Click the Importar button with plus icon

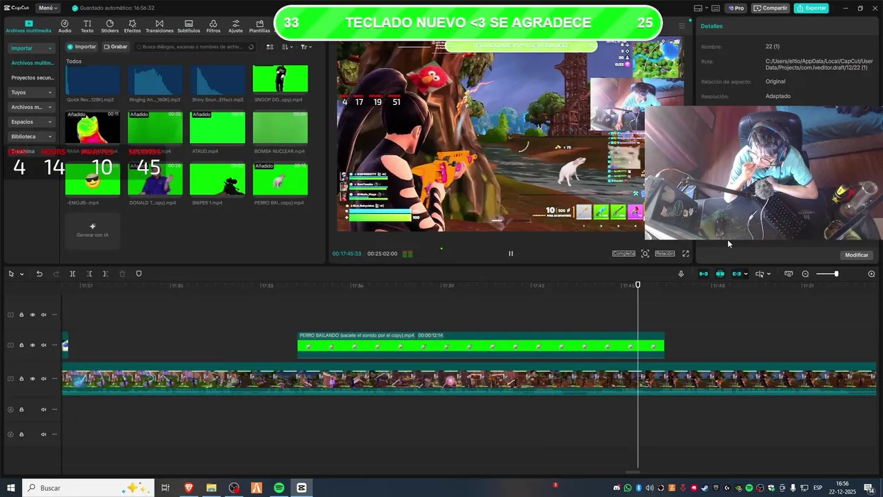[x=81, y=47]
